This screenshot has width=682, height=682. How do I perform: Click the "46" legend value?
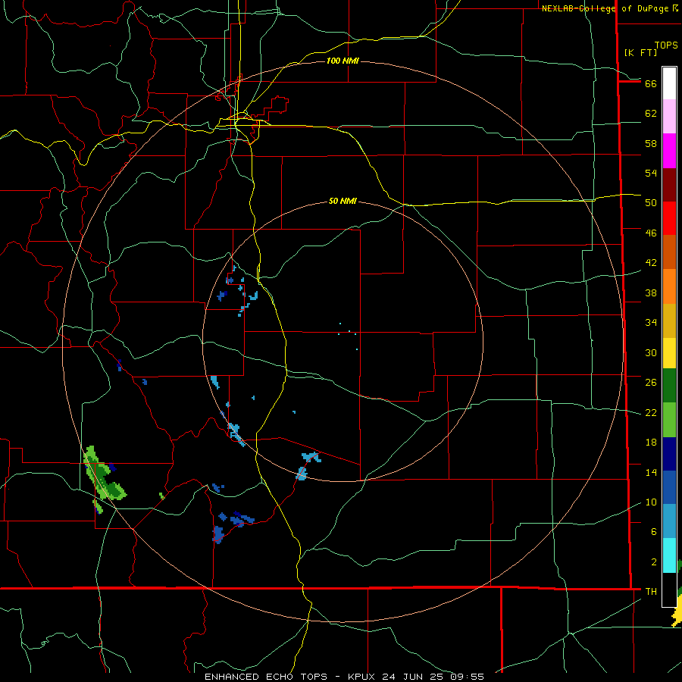[651, 233]
